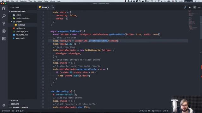The width and height of the screenshot is (202, 113).
Task: Open the Search view in activity bar
Action: 4,16
